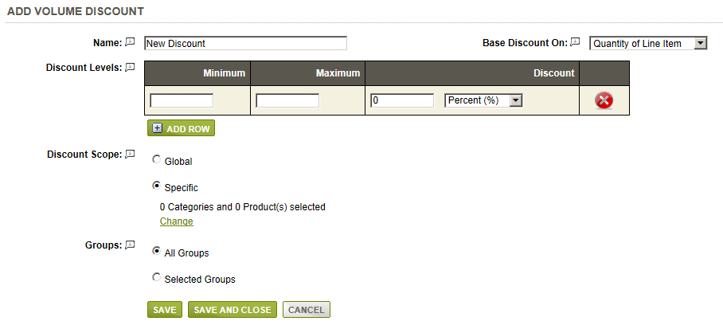723x325 pixels.
Task: Choose the Specific discount scope radio
Action: tap(156, 186)
